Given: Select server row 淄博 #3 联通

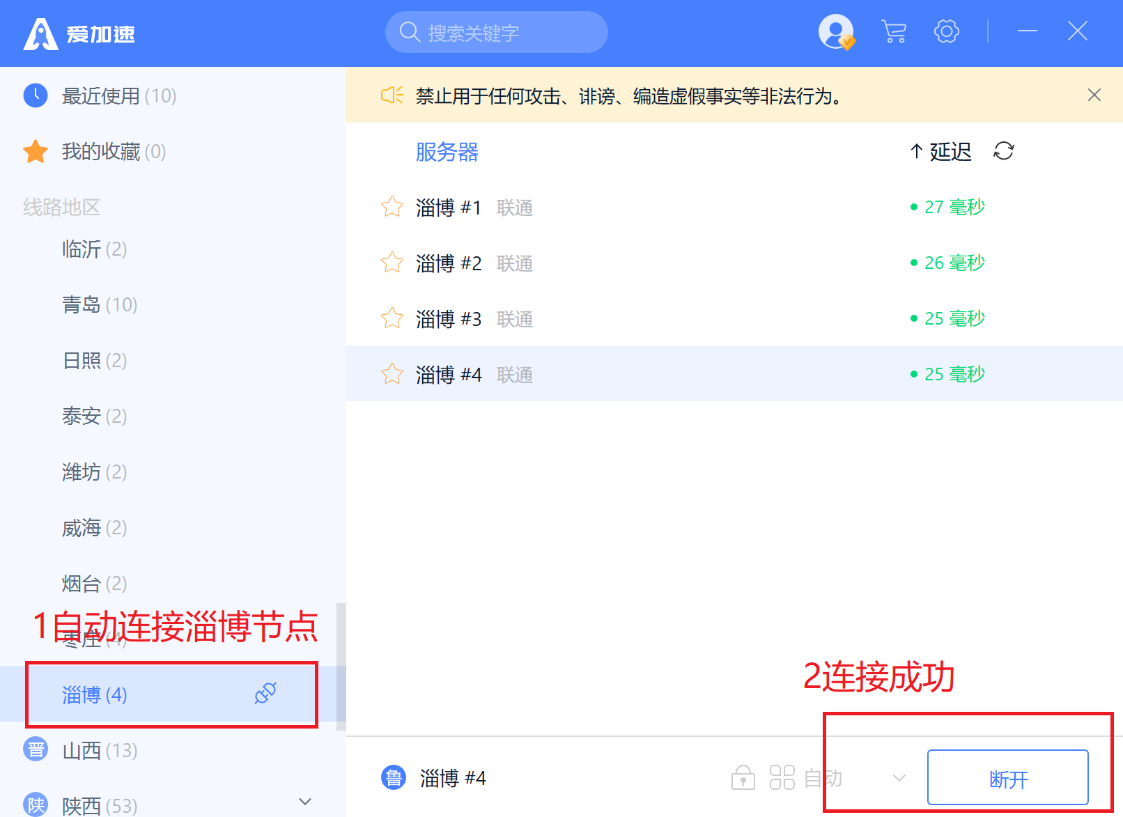Looking at the screenshot, I should [734, 318].
